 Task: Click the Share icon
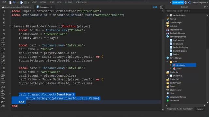(x=189, y=2)
